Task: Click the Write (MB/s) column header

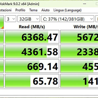Action: coord(86,27)
